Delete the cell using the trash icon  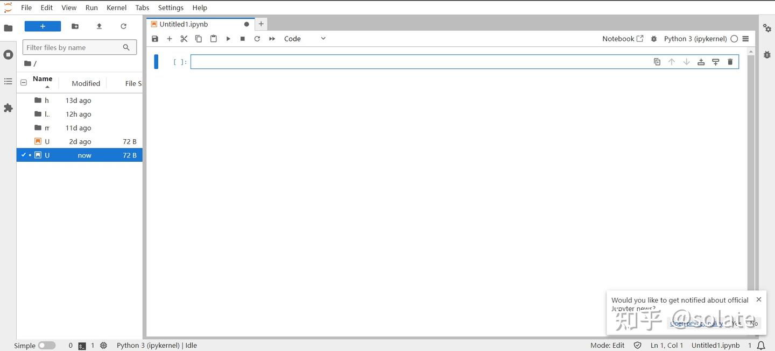coord(730,61)
